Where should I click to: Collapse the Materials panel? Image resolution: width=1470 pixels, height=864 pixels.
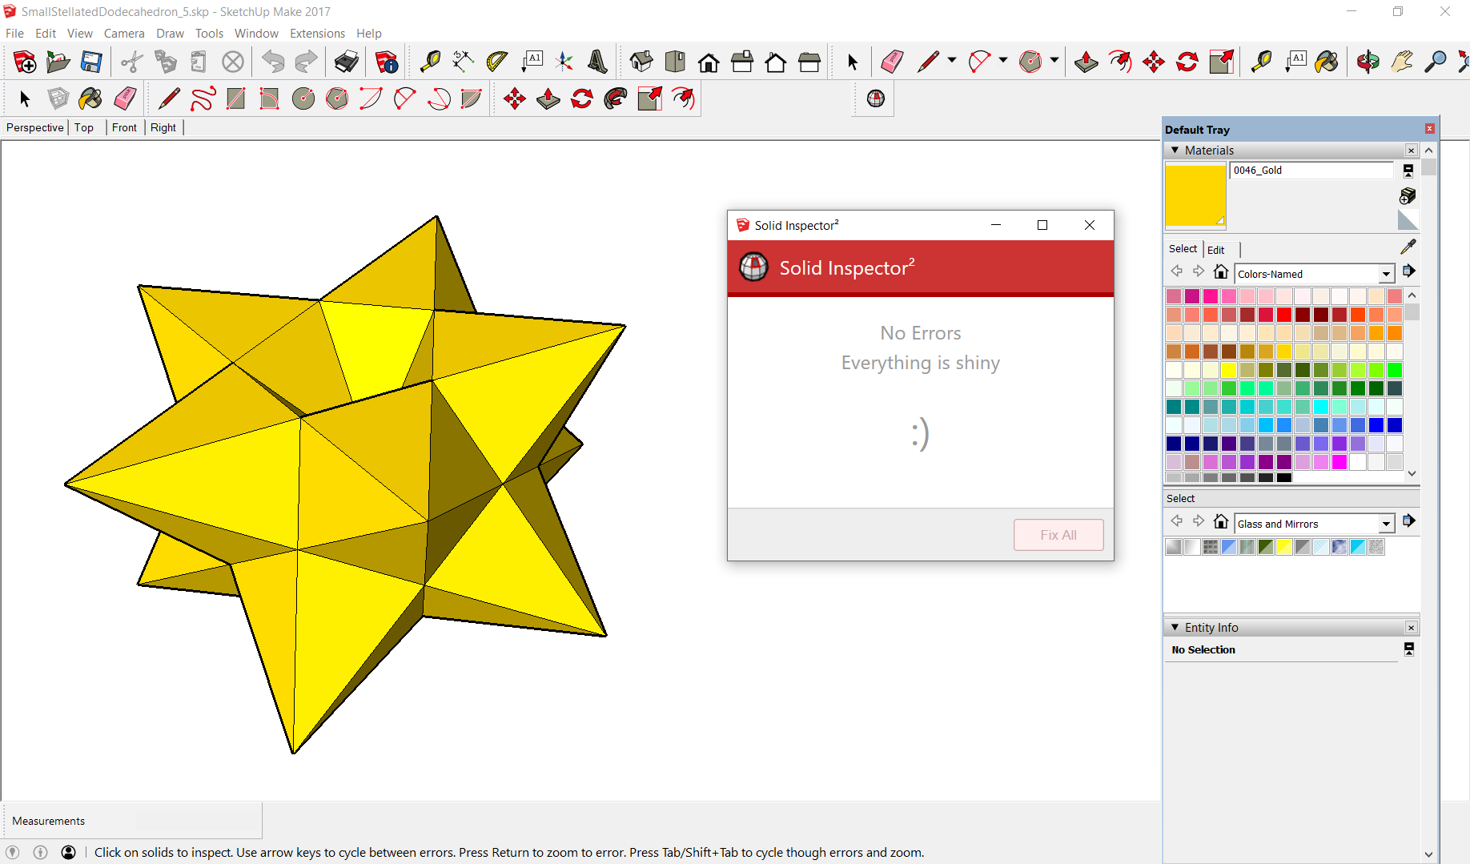[x=1175, y=151]
